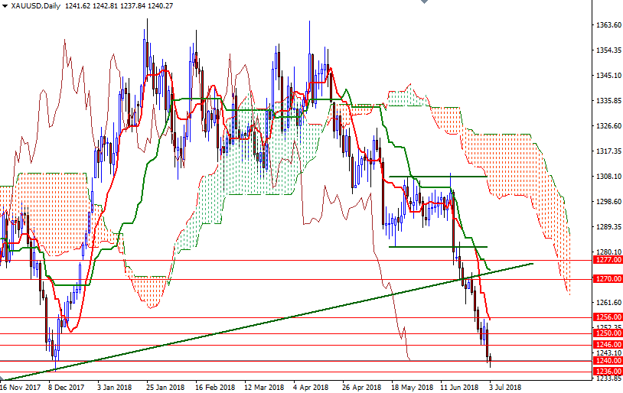Click the triangle arrow beside XAUUSD,Daily title
The height and width of the screenshot is (393, 623).
click(5, 6)
